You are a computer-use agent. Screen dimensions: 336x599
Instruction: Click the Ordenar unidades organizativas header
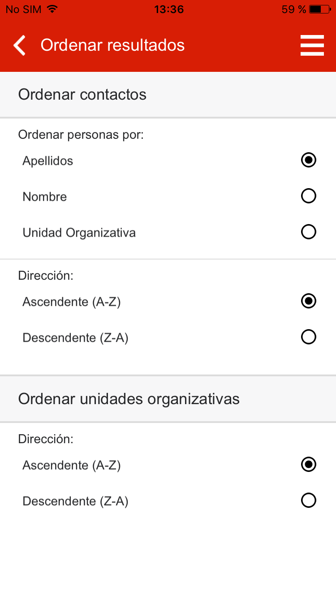(x=129, y=399)
